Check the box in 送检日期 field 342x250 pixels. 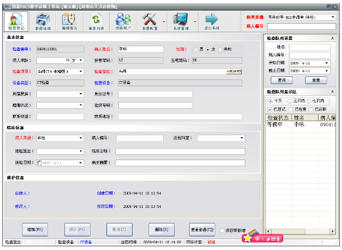click(x=40, y=163)
